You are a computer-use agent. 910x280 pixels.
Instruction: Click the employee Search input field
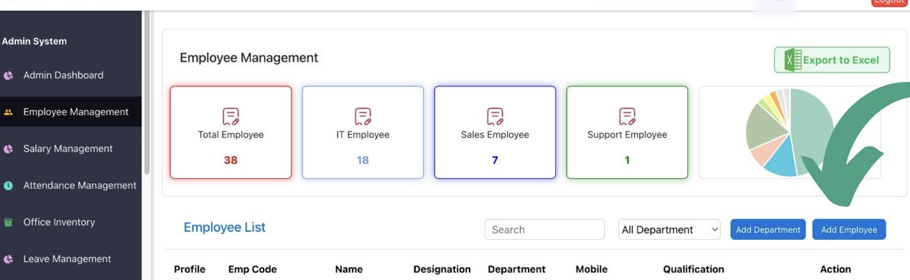click(544, 230)
